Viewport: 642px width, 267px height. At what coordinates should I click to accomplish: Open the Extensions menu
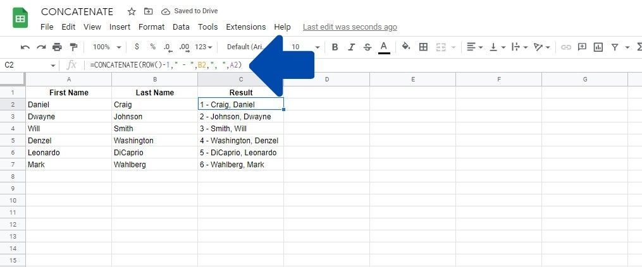245,27
